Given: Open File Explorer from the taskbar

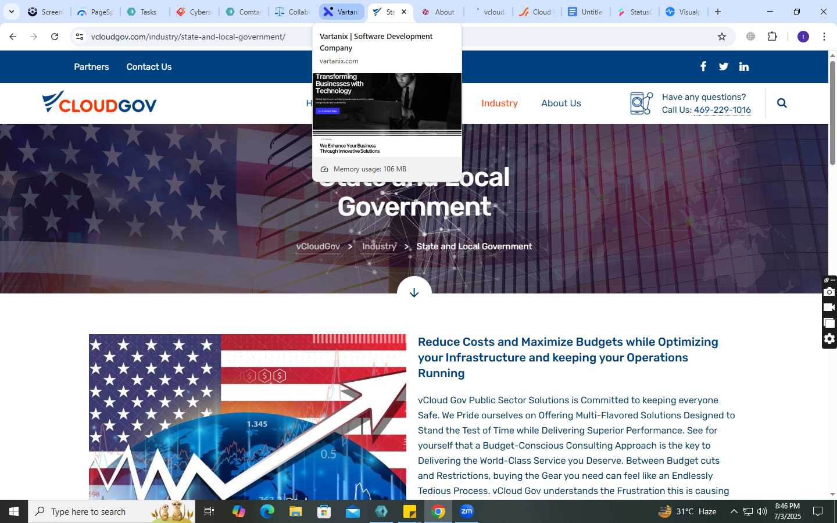Looking at the screenshot, I should (x=296, y=511).
